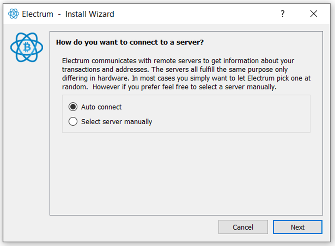Click the 'Electrum communicates with remote servers' paragraph
This screenshot has width=335, height=246.
(x=186, y=74)
